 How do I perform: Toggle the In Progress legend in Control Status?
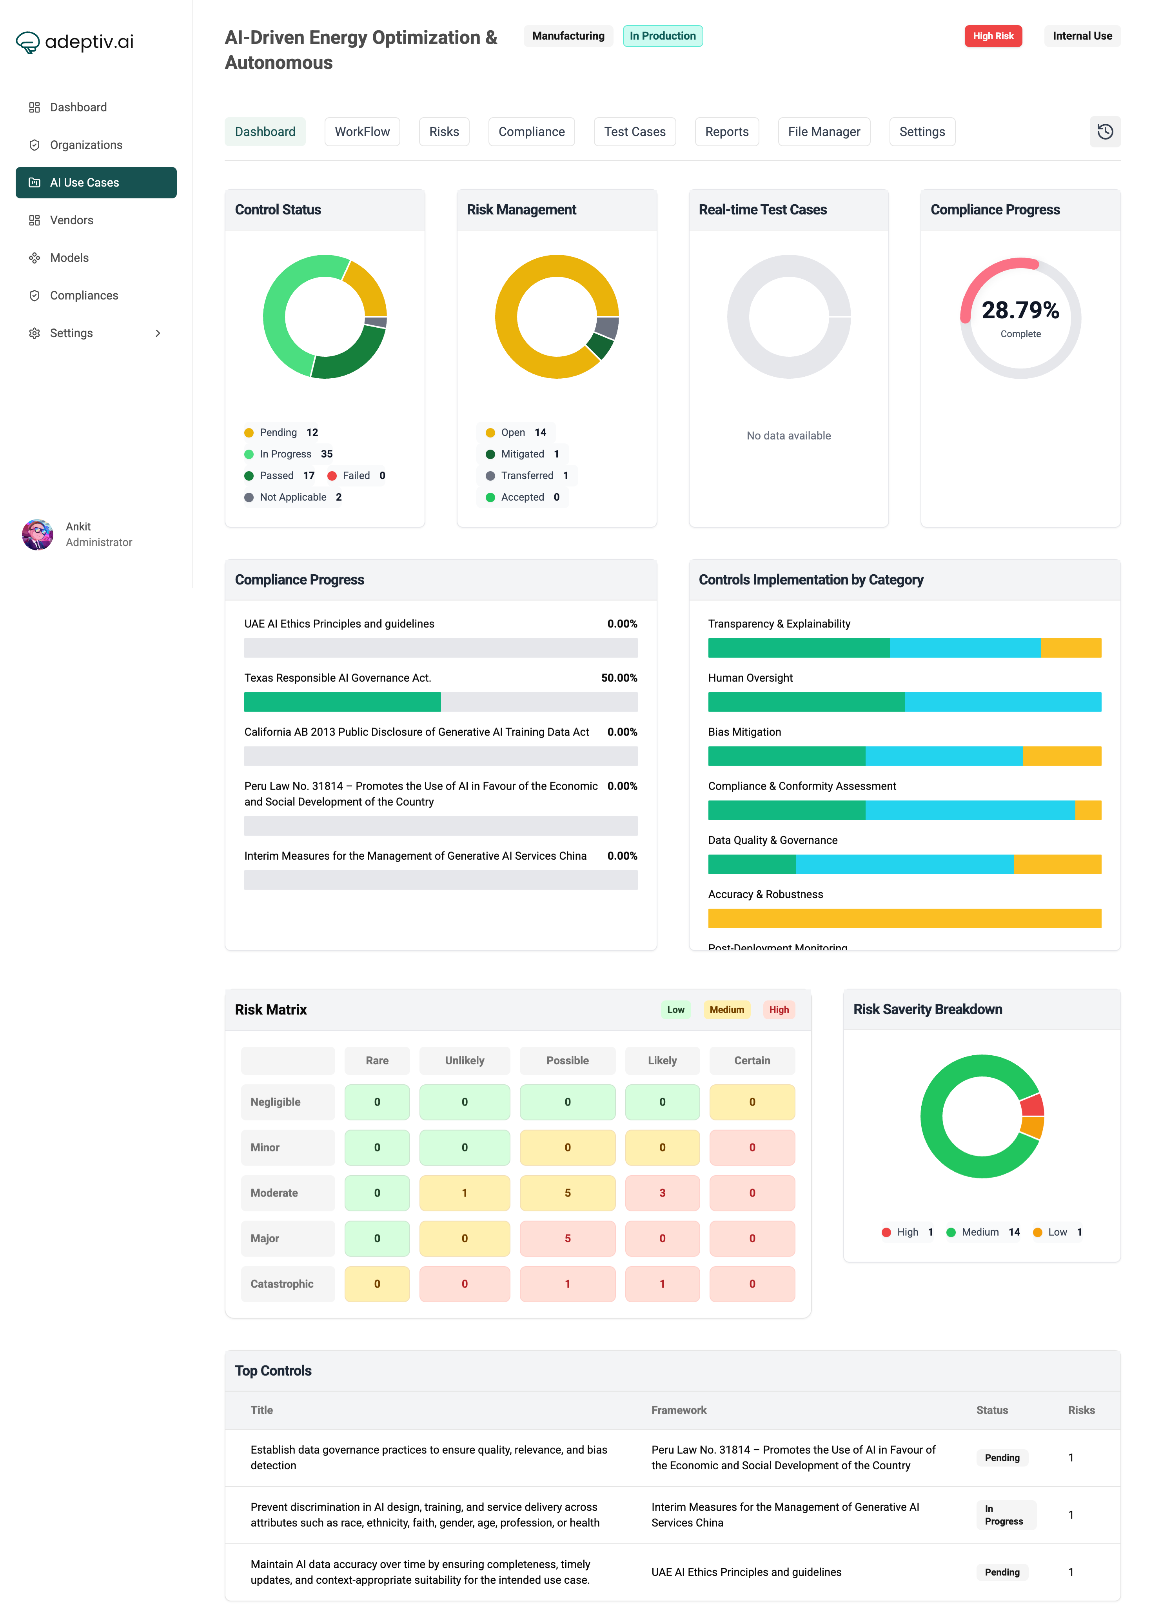[x=286, y=454]
